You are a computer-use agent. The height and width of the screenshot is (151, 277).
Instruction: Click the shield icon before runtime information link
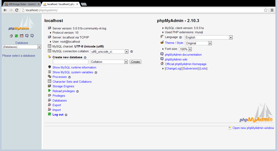49,67
